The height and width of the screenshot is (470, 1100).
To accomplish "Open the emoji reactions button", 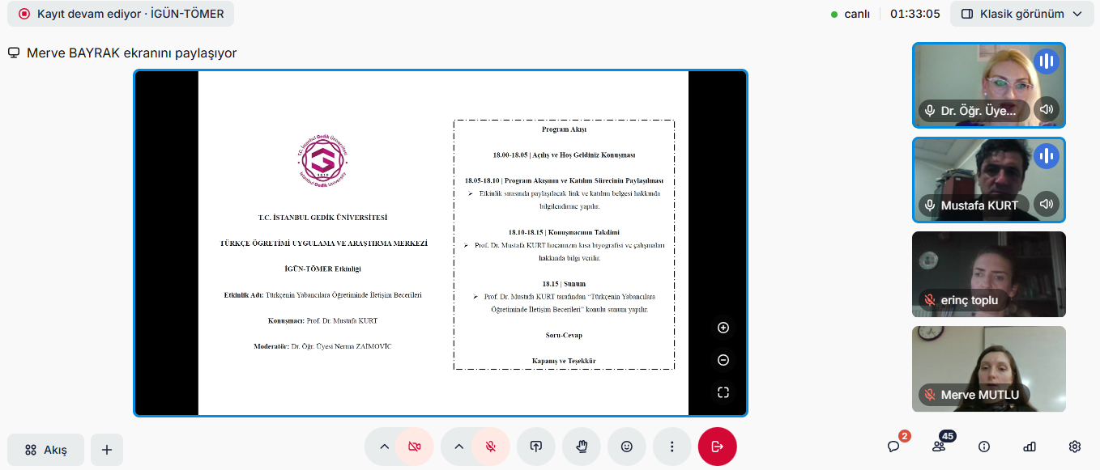I will coord(626,447).
